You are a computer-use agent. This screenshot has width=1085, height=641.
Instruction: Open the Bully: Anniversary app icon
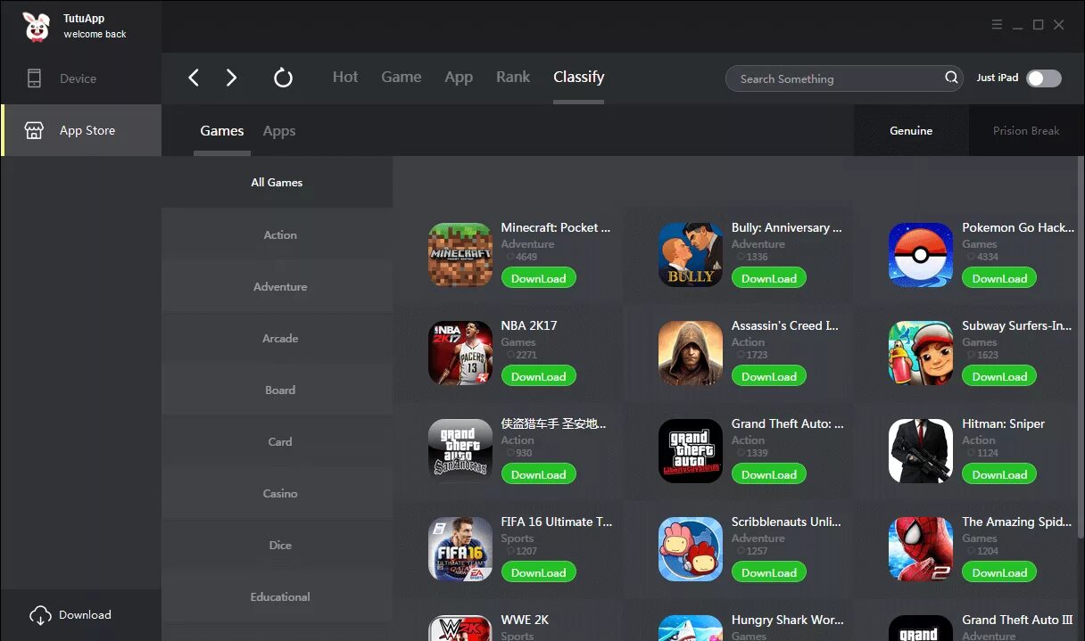point(691,255)
